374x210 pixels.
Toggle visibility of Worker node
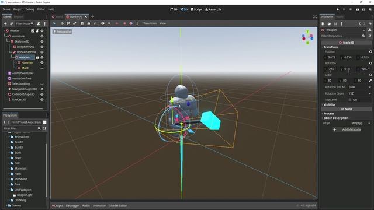(x=42, y=31)
